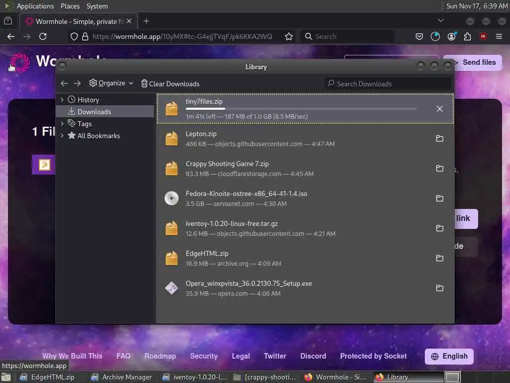Select the Fedora-Kinoite disc image icon
510x383 pixels.
click(171, 198)
